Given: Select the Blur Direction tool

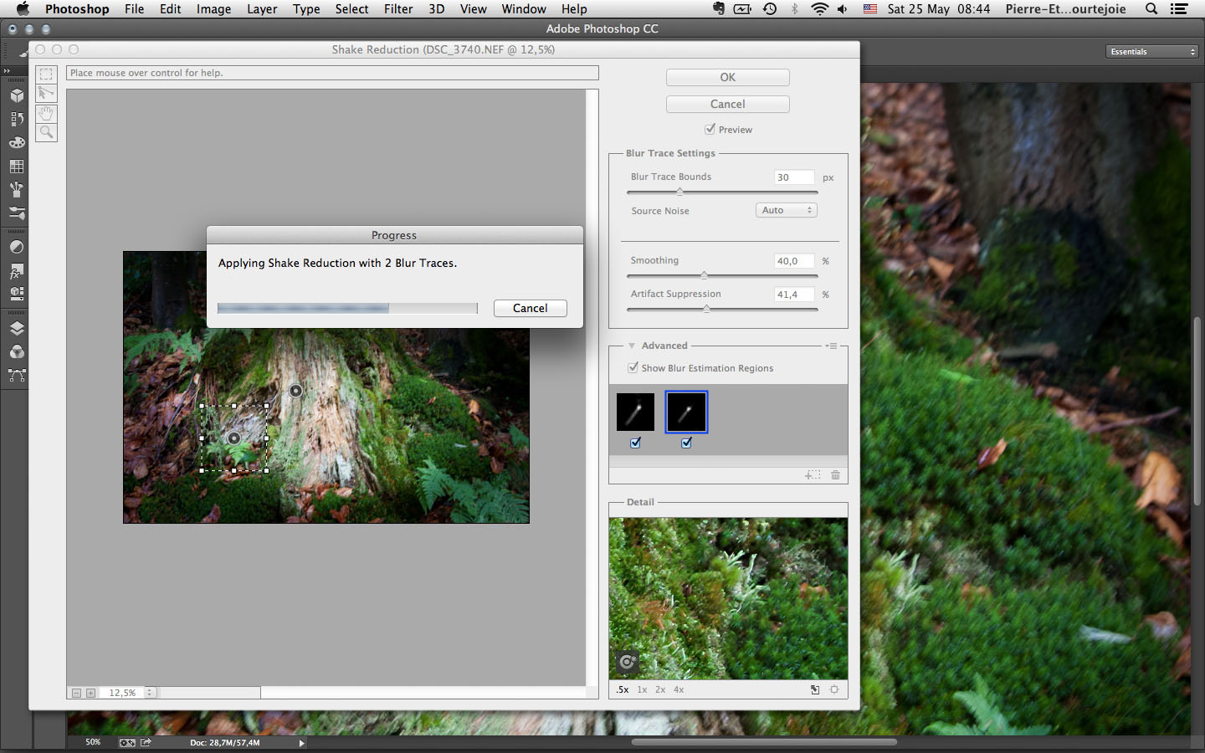Looking at the screenshot, I should (46, 94).
